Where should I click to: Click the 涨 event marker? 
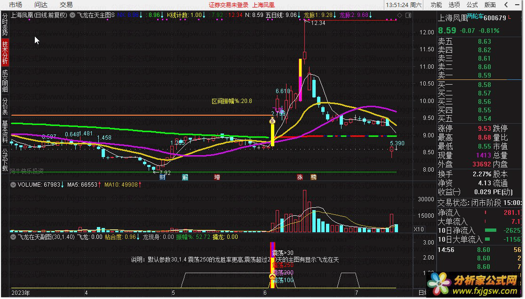300,177
